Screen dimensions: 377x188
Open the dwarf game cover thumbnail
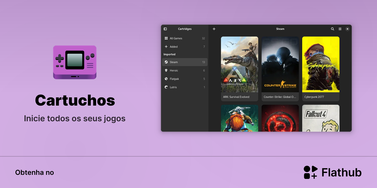click(239, 118)
